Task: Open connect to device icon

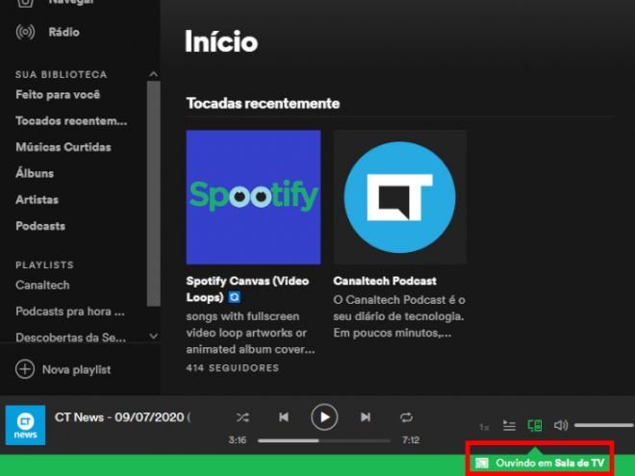Action: point(535,425)
